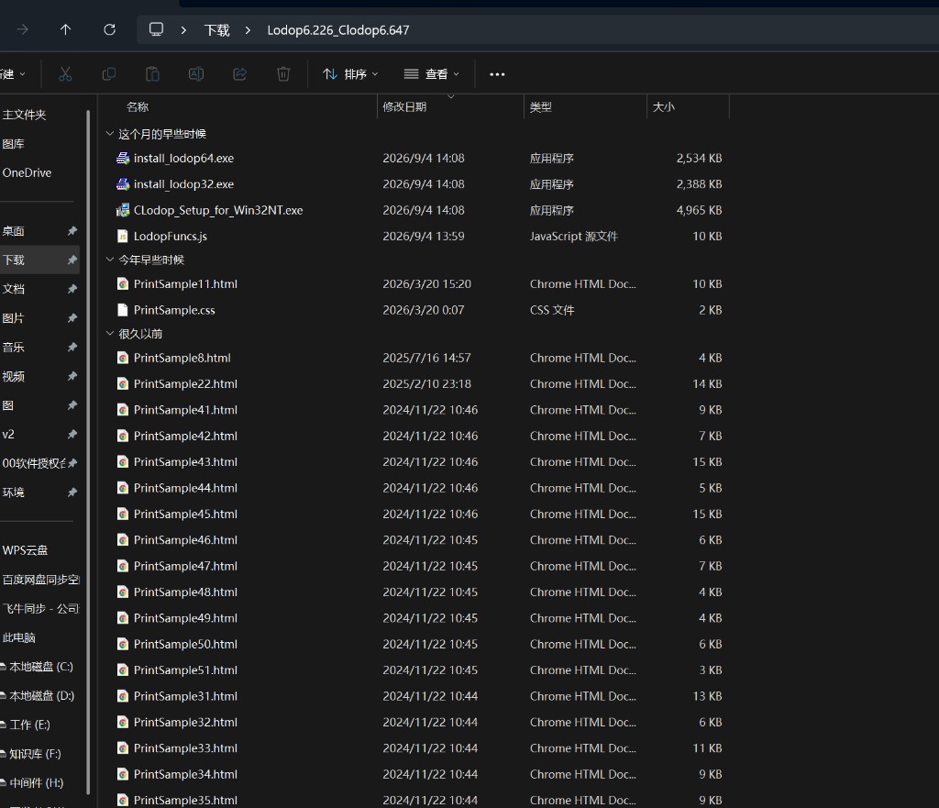The image size is (939, 808).
Task: Click the sidebar vertical scrollbar
Action: pos(88,452)
